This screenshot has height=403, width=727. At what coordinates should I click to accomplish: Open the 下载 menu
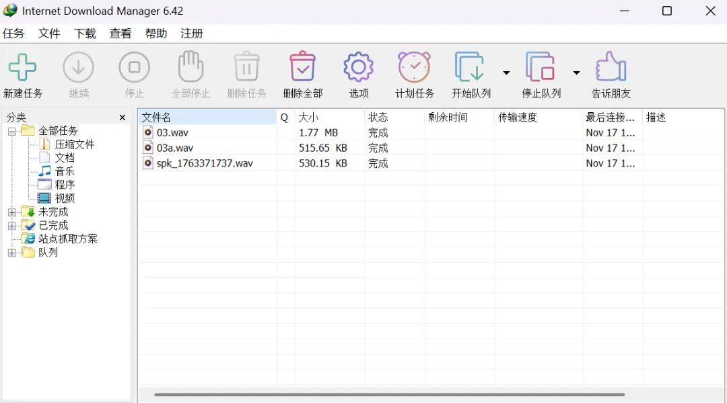click(x=85, y=34)
